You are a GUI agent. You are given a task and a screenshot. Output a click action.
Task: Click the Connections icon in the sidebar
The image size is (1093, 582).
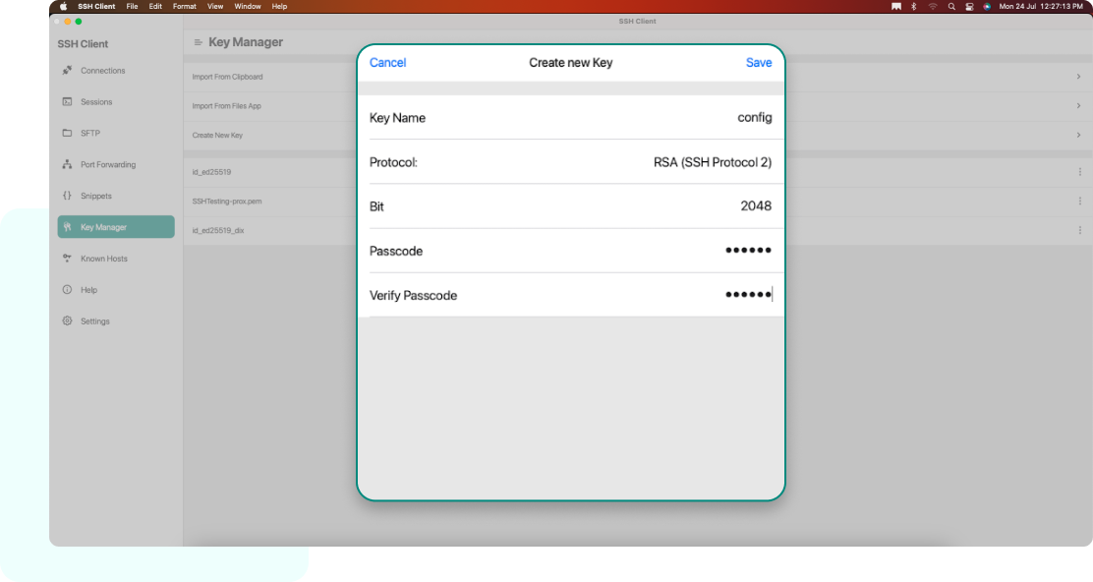point(67,71)
